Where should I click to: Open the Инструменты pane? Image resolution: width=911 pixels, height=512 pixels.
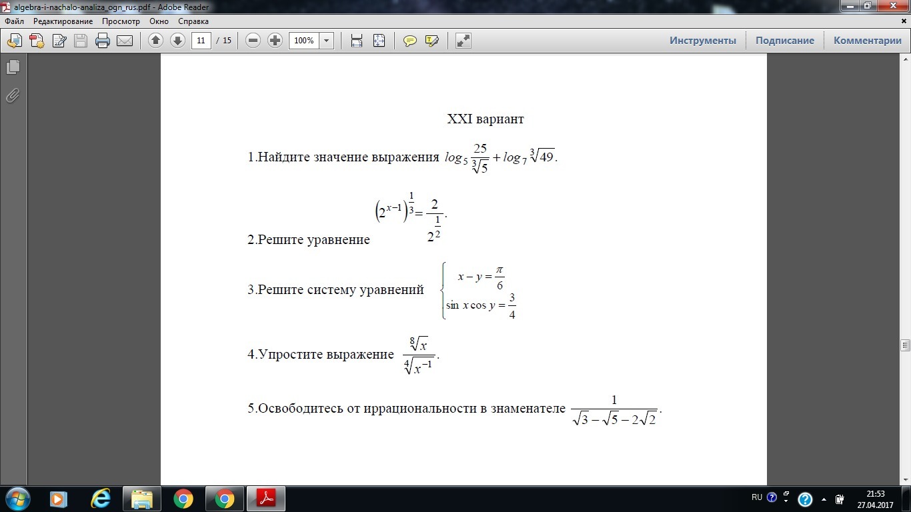point(703,41)
